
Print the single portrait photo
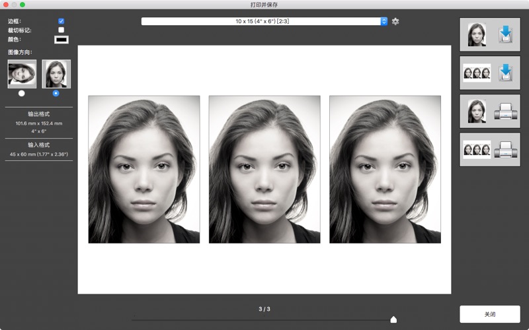pyautogui.click(x=489, y=111)
